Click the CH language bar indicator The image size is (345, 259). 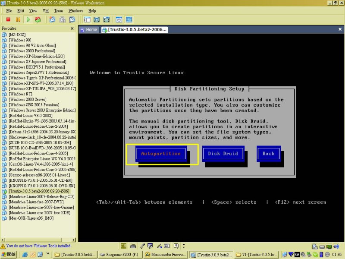point(124,246)
